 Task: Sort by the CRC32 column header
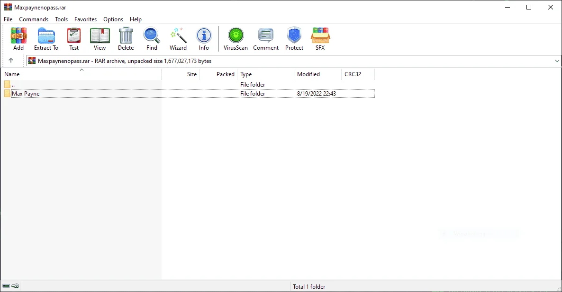coord(358,74)
